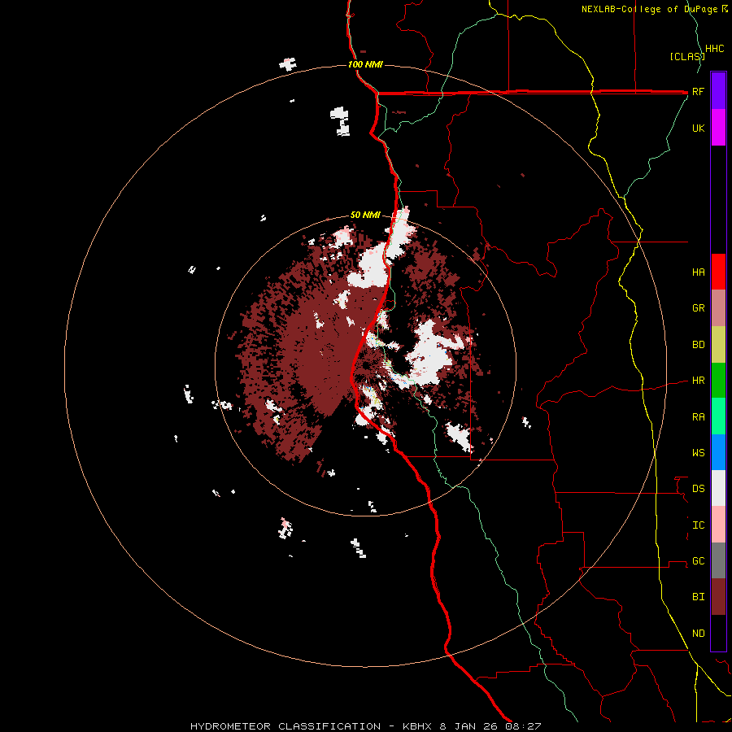Click the RF legend label
This screenshot has height=732, width=732.
coord(699,91)
